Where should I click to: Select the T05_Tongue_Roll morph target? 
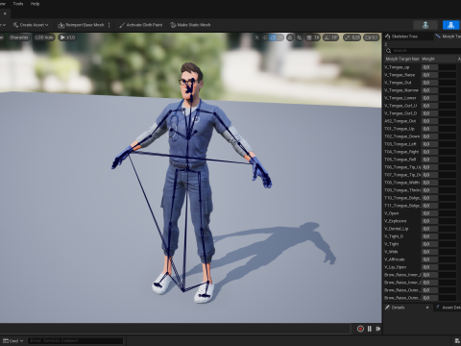[400, 160]
